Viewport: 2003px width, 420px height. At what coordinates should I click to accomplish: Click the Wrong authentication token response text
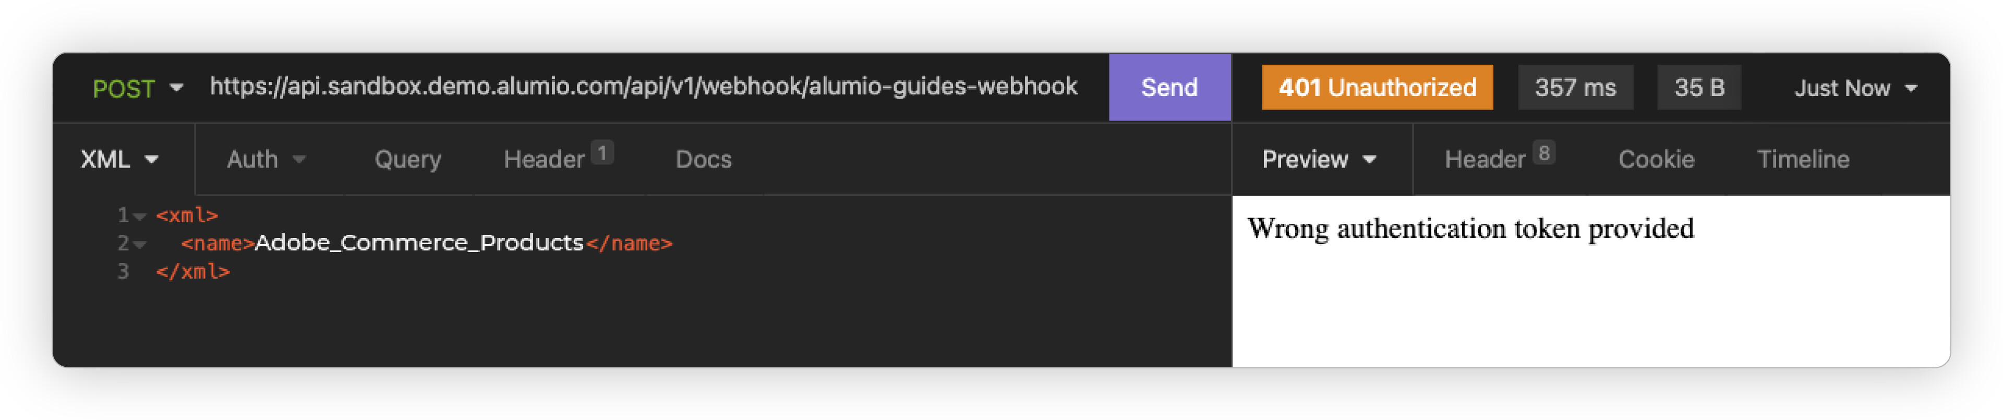1469,229
